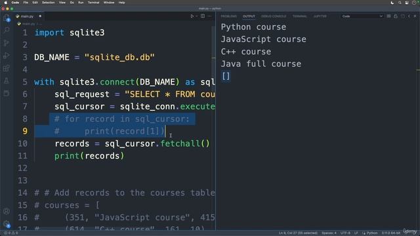Select the main.py editor tab
420x236 pixels.
tap(27, 16)
